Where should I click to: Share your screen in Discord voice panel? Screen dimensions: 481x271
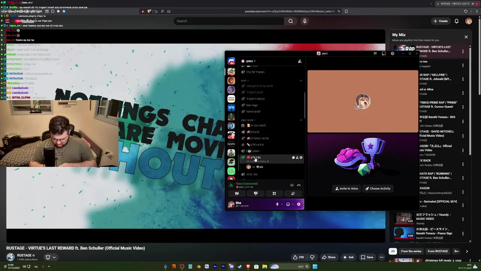point(256,193)
